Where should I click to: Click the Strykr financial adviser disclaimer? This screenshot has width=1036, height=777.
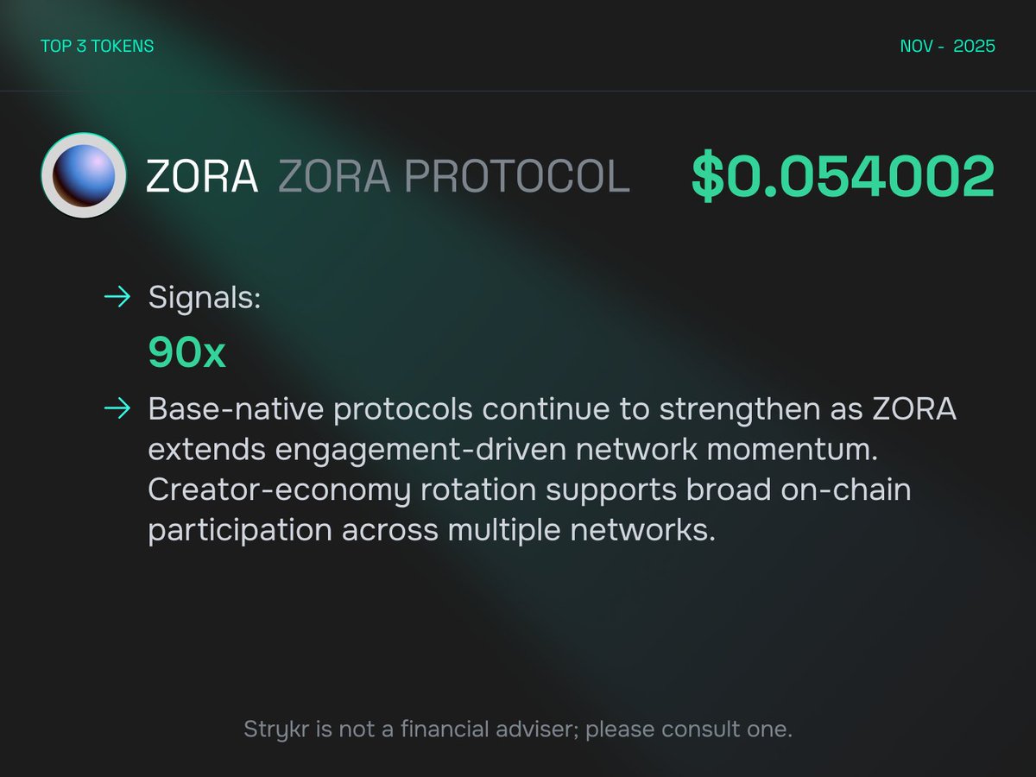click(518, 730)
